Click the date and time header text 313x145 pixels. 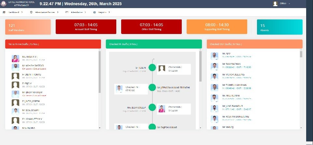[x=81, y=4]
